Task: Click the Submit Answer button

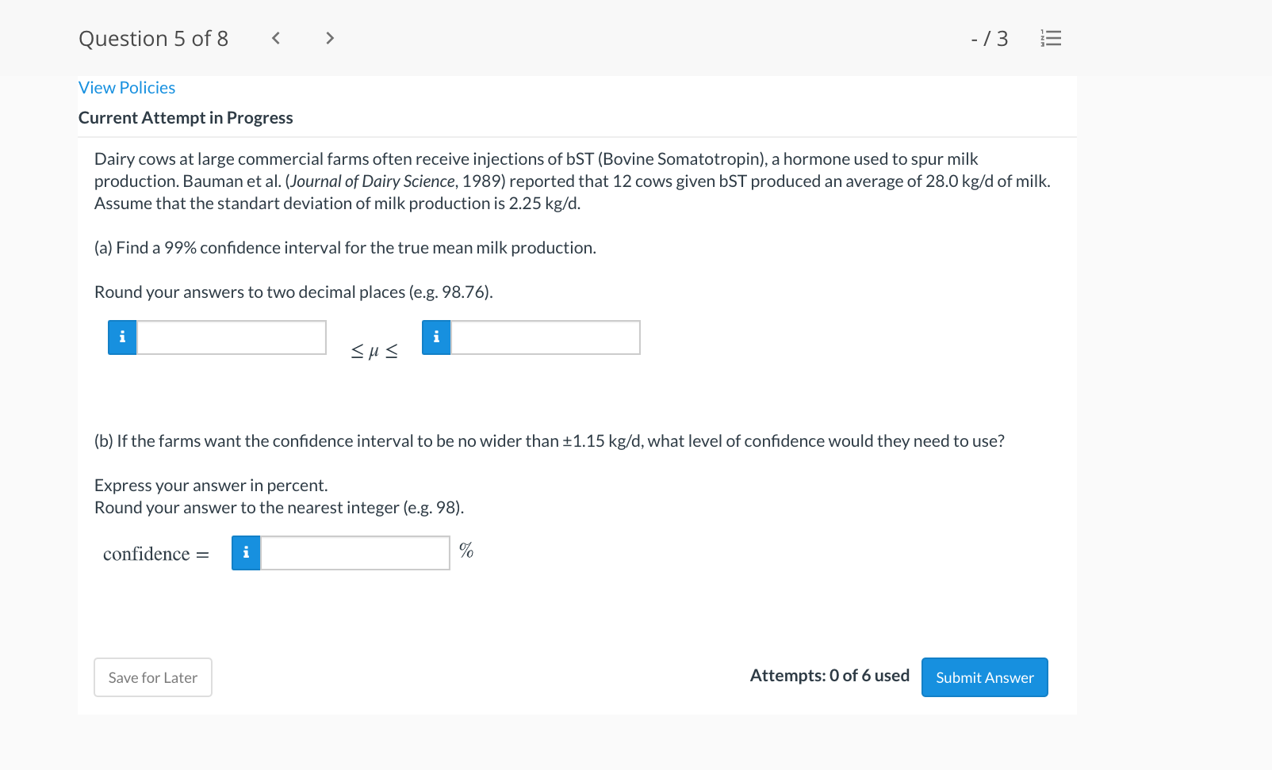Action: click(984, 677)
